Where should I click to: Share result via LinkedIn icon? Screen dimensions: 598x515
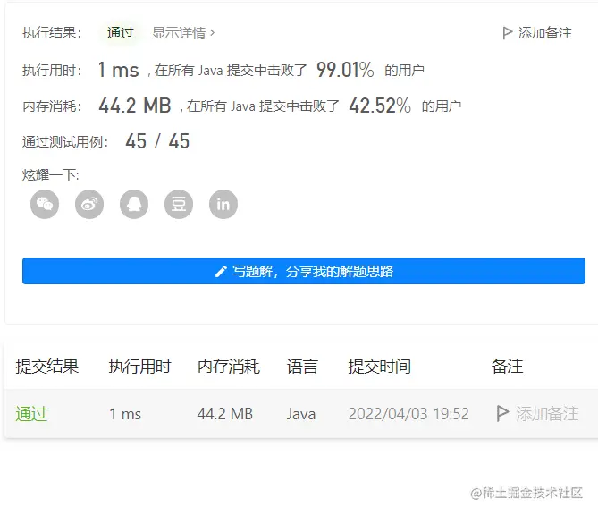(x=223, y=205)
